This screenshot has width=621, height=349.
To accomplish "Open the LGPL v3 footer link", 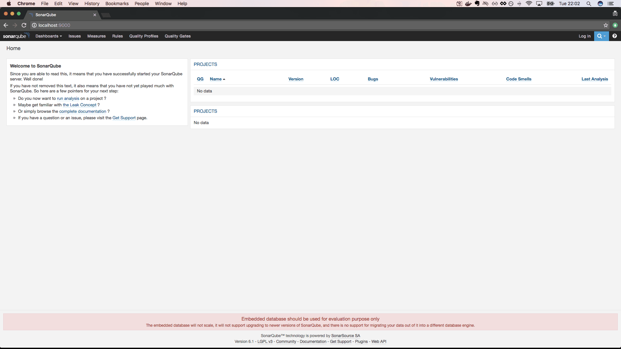I will 265,342.
